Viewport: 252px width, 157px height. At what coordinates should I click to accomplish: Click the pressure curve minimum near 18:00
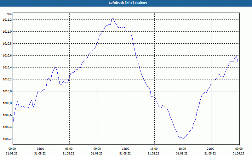click(x=183, y=138)
